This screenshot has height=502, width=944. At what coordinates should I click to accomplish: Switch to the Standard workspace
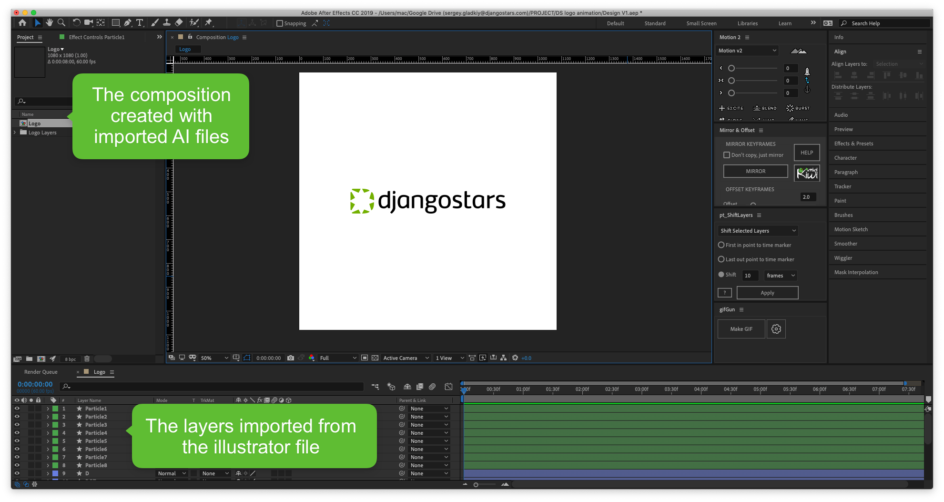point(655,23)
